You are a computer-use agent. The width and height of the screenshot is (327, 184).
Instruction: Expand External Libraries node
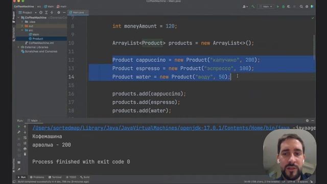tap(18, 47)
